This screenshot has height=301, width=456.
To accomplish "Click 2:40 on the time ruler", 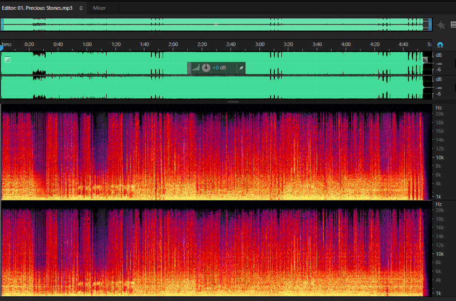I will (231, 44).
